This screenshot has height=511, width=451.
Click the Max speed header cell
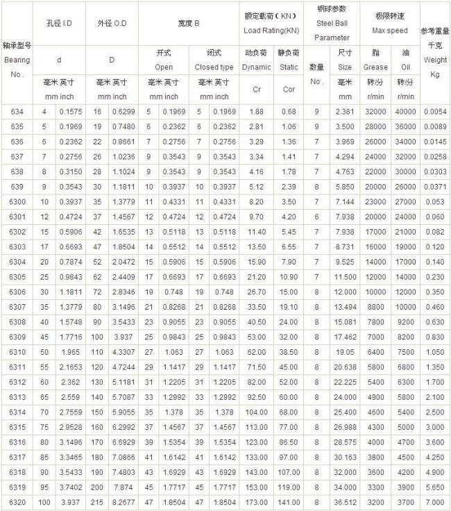tap(390, 24)
